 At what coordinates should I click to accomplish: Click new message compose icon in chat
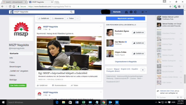tap(181, 97)
